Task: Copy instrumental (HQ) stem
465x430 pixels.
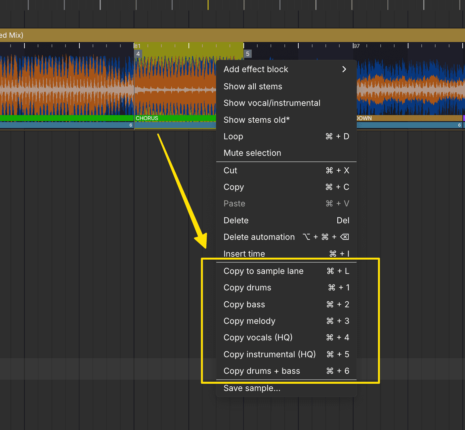Action: pyautogui.click(x=270, y=354)
